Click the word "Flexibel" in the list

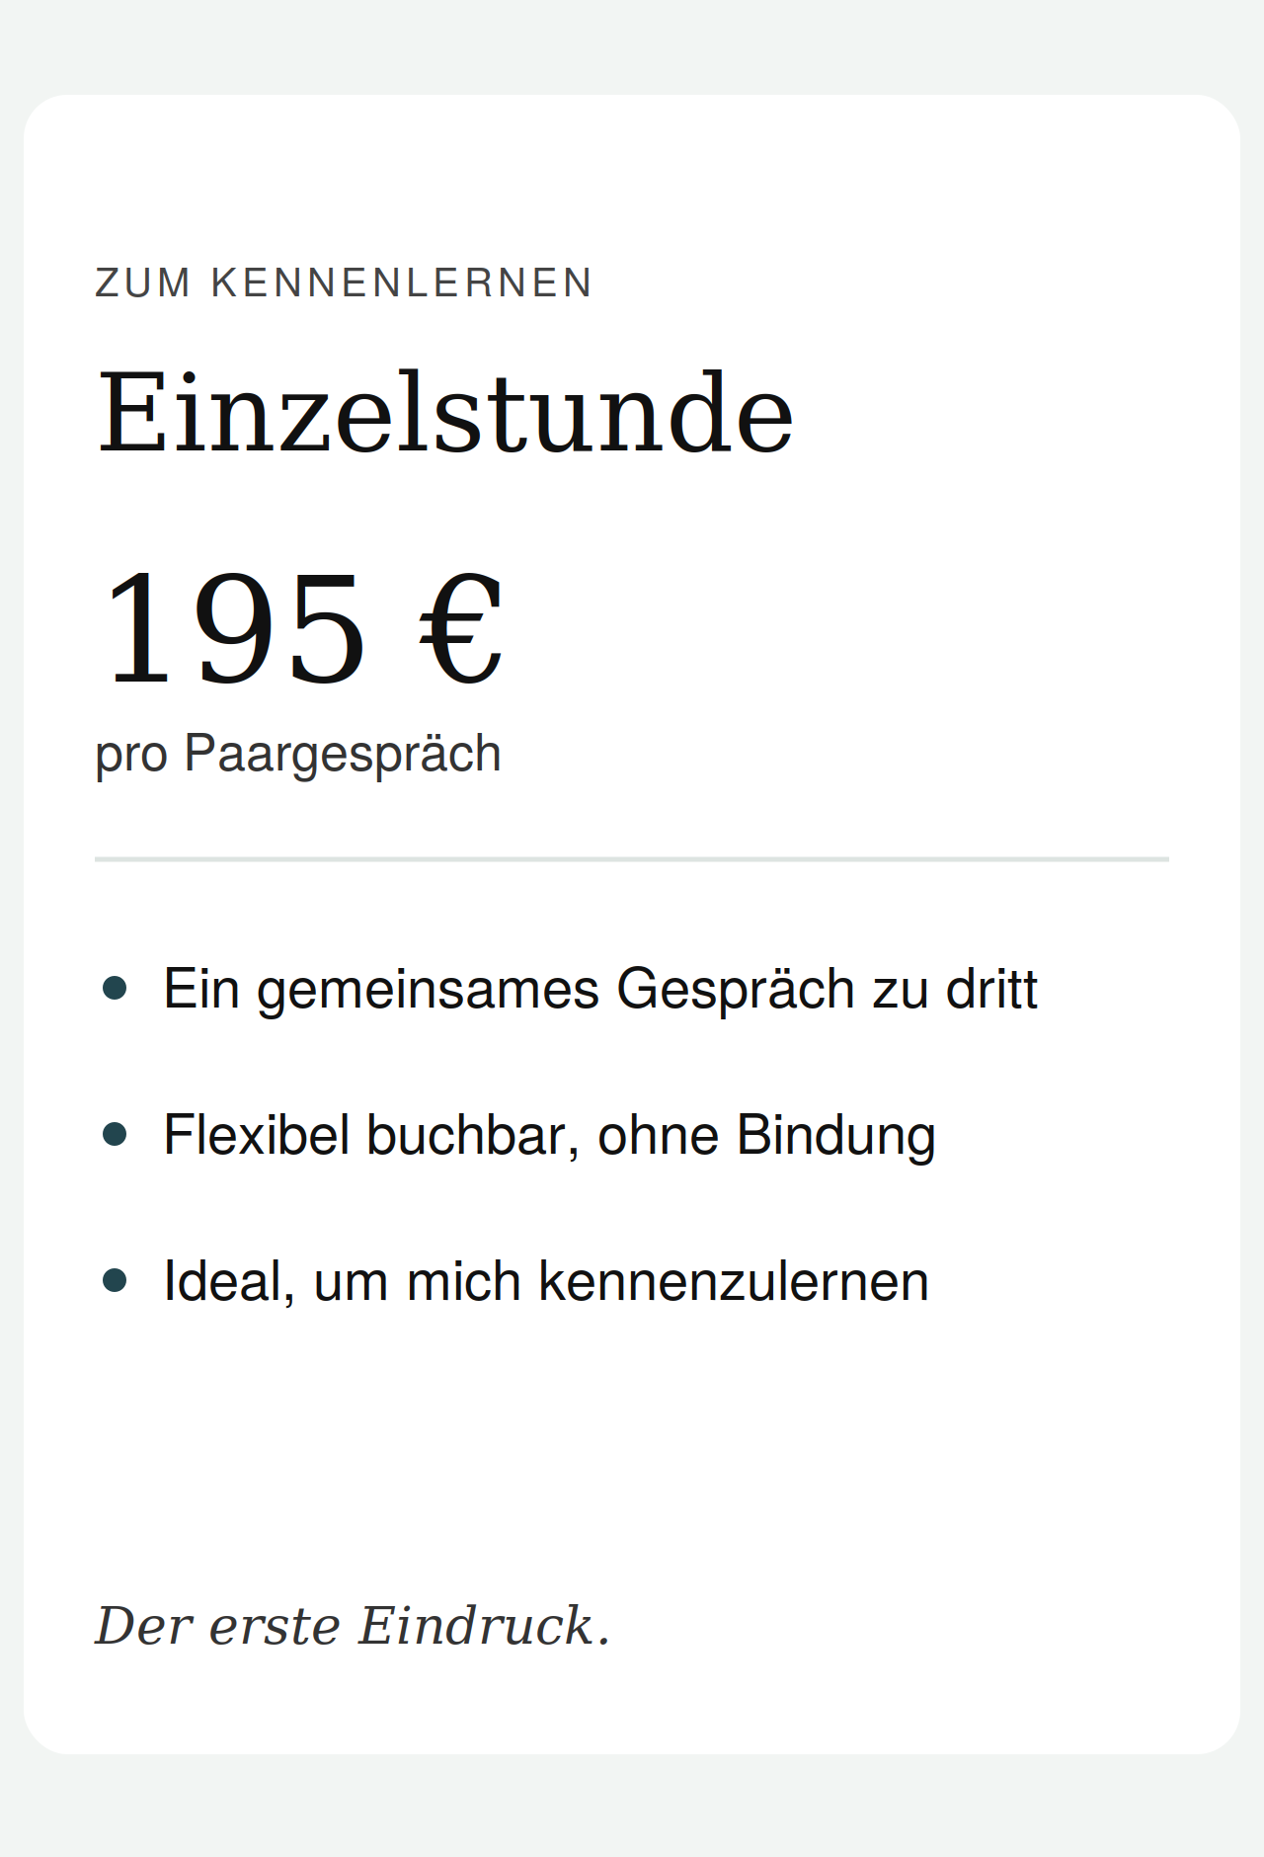tap(257, 1135)
